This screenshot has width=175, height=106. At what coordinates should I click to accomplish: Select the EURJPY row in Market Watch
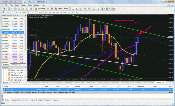[x=13, y=43]
